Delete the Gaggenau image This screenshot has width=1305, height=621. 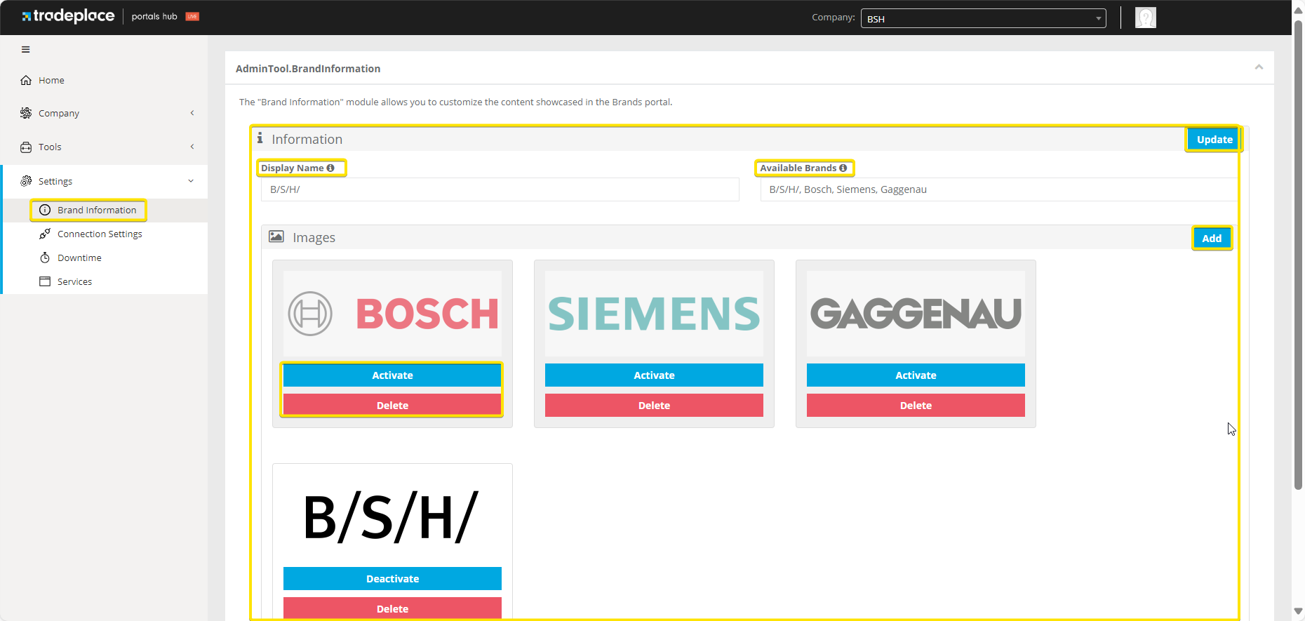(916, 406)
